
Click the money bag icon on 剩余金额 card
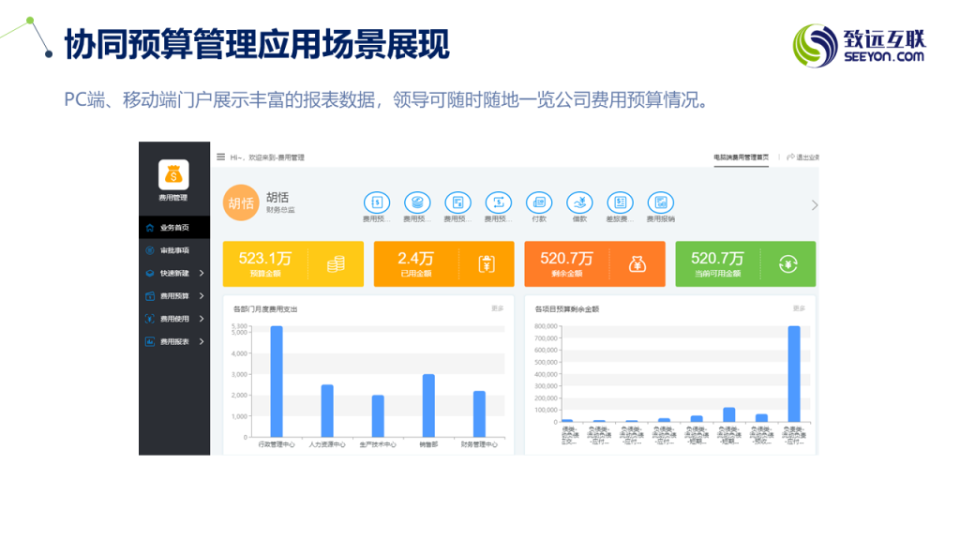[637, 264]
